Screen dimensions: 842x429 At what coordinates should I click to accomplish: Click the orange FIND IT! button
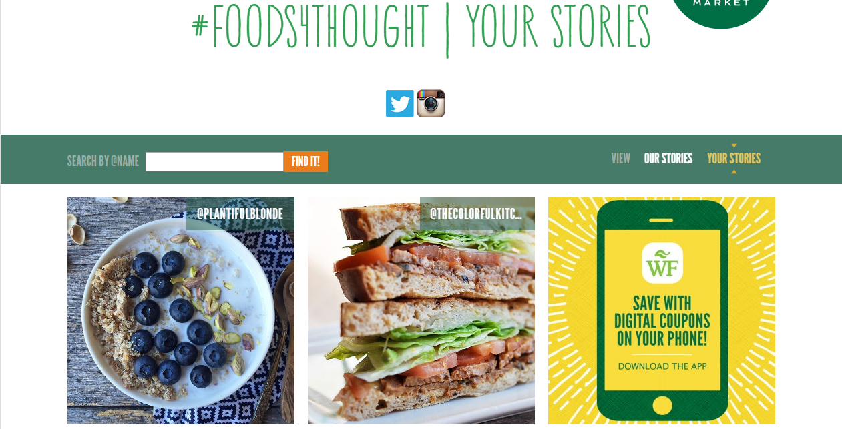click(x=306, y=161)
